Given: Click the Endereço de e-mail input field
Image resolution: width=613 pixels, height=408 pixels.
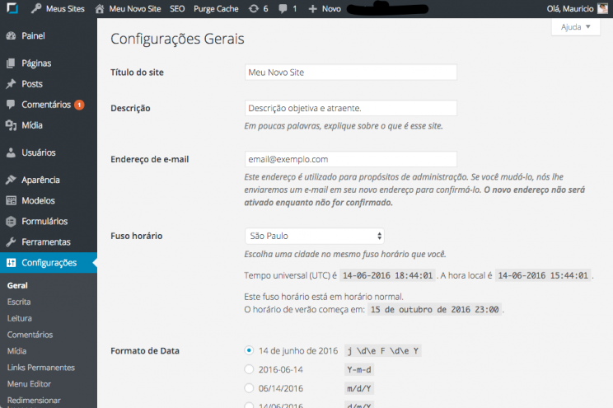Looking at the screenshot, I should click(x=351, y=159).
